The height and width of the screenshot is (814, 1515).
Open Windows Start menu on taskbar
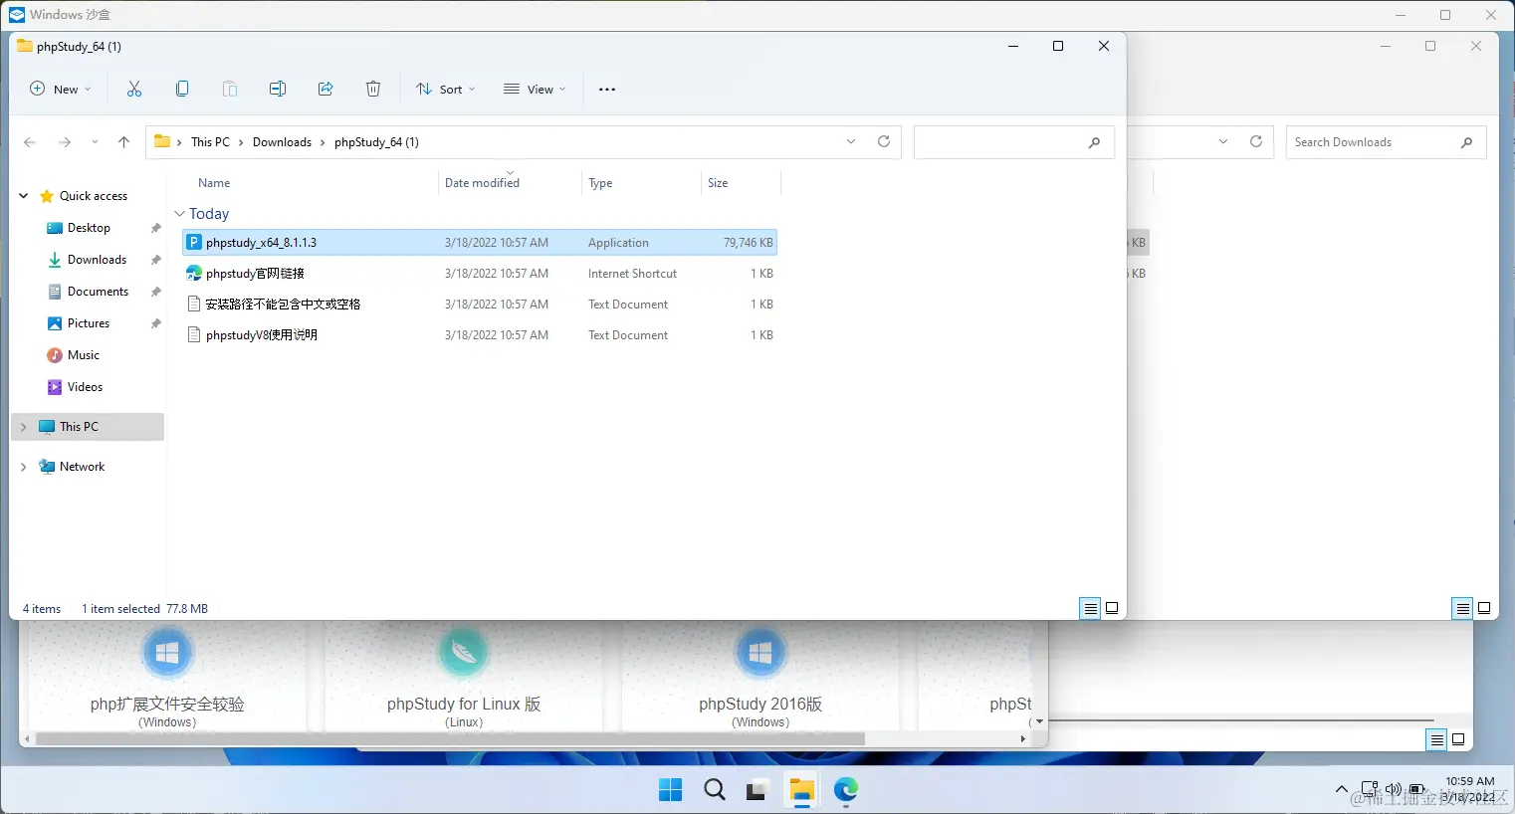click(x=671, y=790)
